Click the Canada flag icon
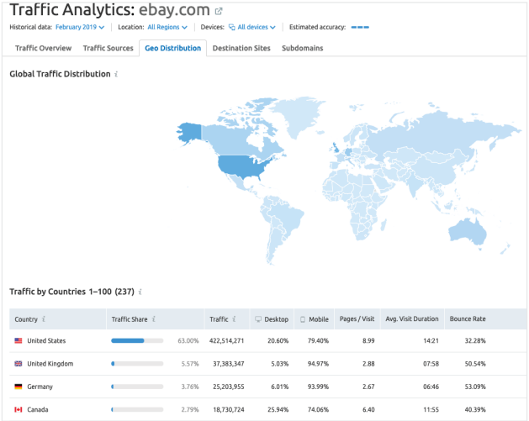 tap(19, 409)
